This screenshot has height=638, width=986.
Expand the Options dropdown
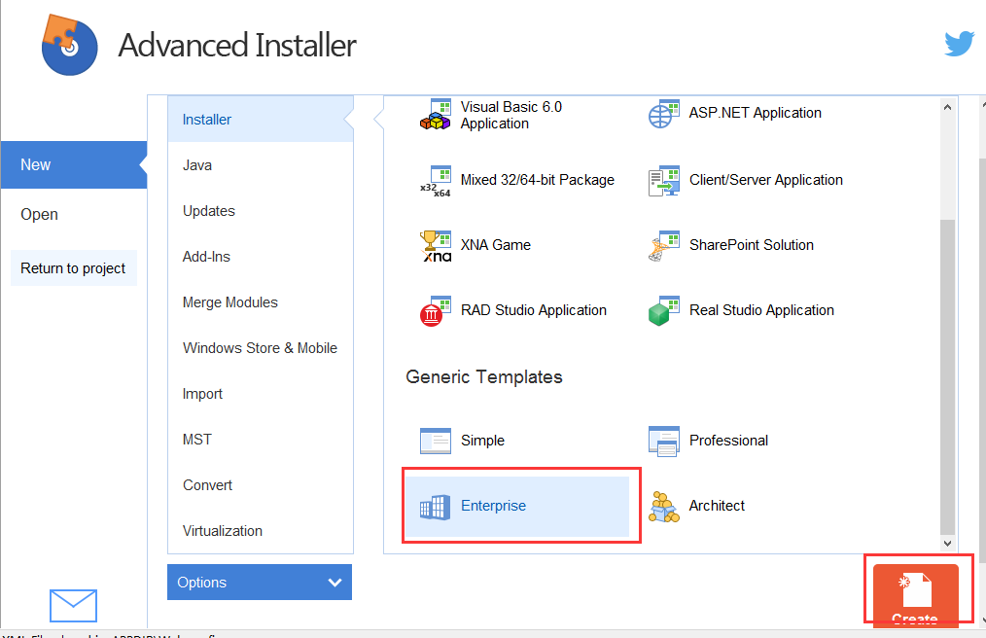coord(260,582)
